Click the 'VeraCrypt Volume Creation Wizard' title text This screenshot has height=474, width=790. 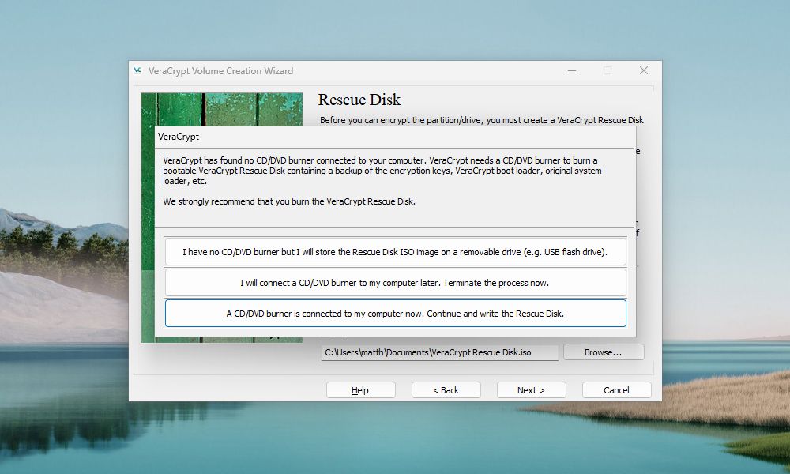click(220, 71)
